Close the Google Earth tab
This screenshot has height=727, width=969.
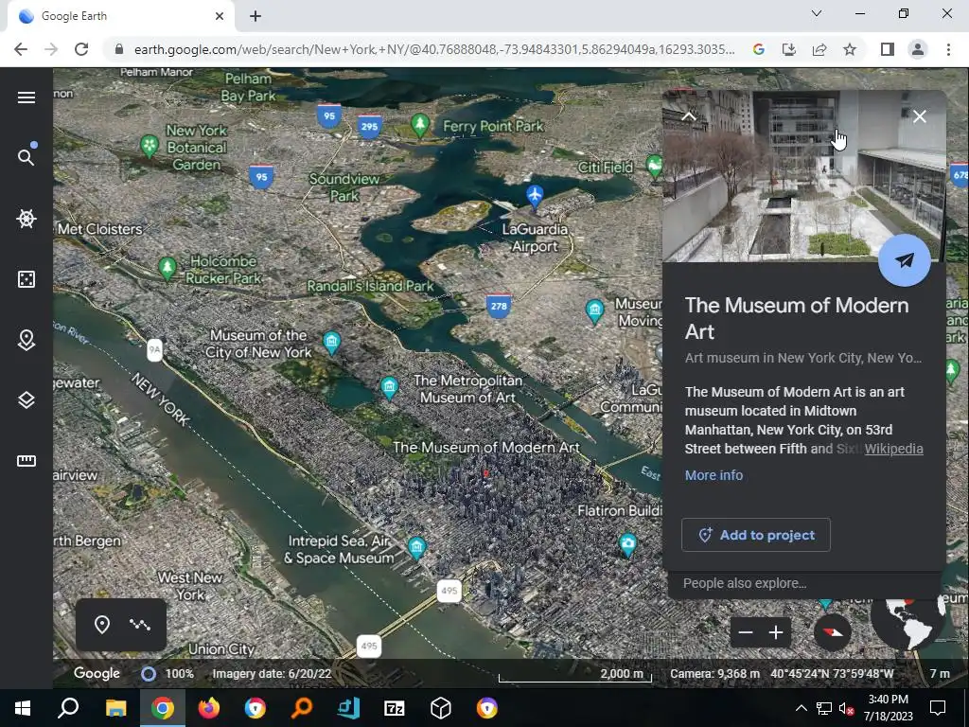(219, 16)
